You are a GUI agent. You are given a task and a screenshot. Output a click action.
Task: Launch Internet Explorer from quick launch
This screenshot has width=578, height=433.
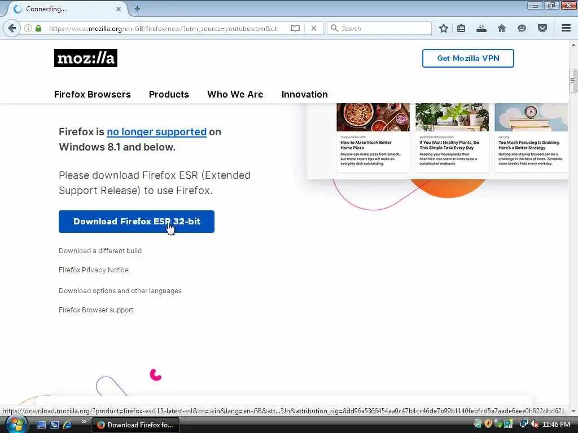(x=67, y=425)
